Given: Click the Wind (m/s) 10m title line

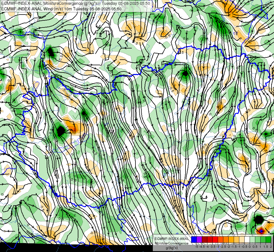Looking at the screenshot, I should click(61, 9).
